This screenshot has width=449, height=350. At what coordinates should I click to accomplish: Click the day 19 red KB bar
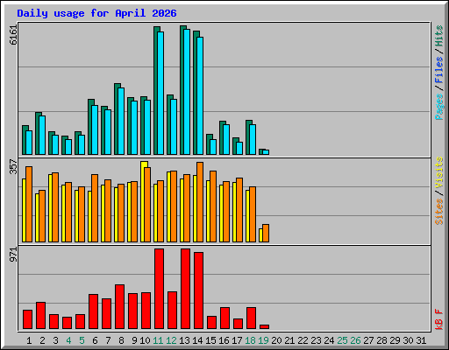[264, 326]
